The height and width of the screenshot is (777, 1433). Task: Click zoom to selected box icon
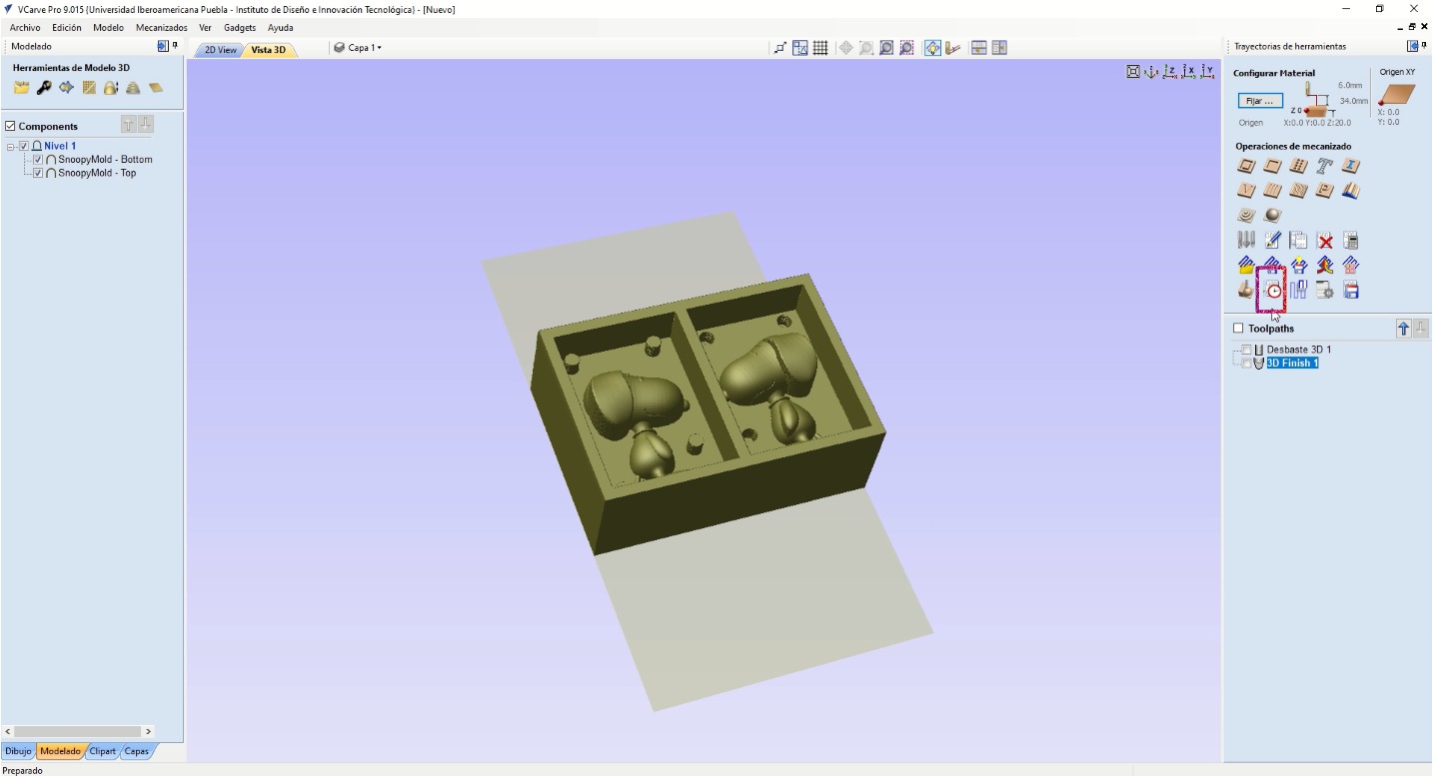[906, 47]
